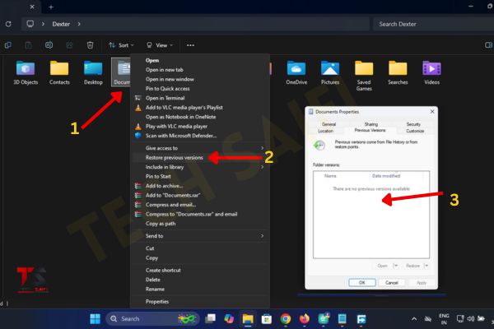Screen dimensions: 494x329
Task: Switch to Security tab in Properties
Action: (413, 124)
